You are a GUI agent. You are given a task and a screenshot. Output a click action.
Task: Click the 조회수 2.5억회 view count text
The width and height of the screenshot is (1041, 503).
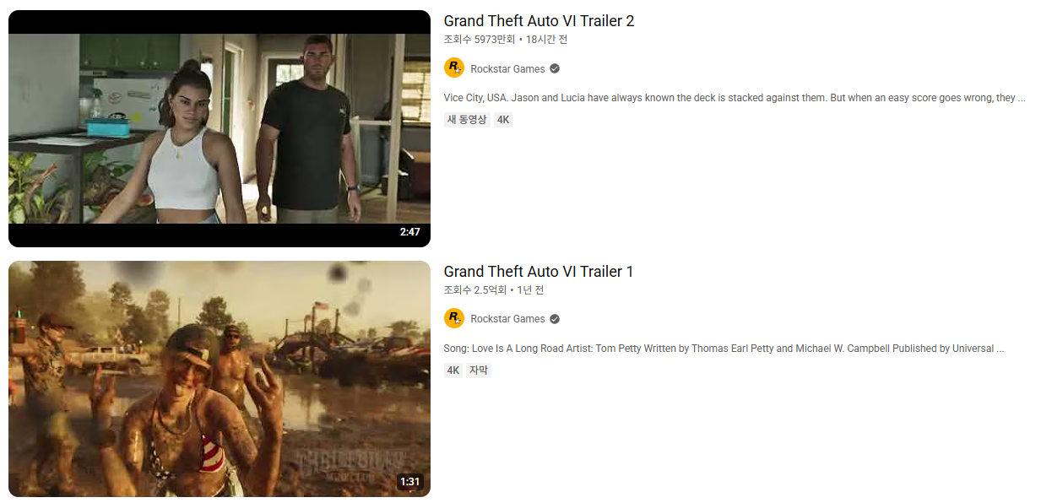coord(475,290)
